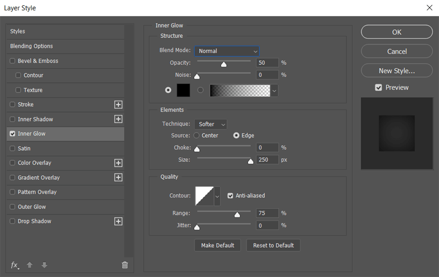Uncheck the Anti-aliased checkbox
This screenshot has height=277, width=439.
pos(231,195)
